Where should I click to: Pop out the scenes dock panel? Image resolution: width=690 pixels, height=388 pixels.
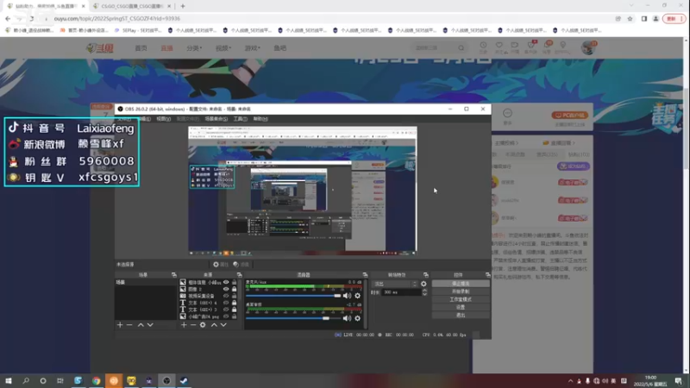pyautogui.click(x=174, y=274)
